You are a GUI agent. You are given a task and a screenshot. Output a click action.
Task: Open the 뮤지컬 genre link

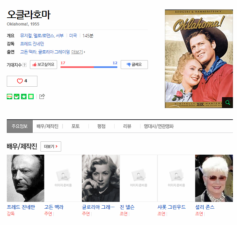(26, 35)
